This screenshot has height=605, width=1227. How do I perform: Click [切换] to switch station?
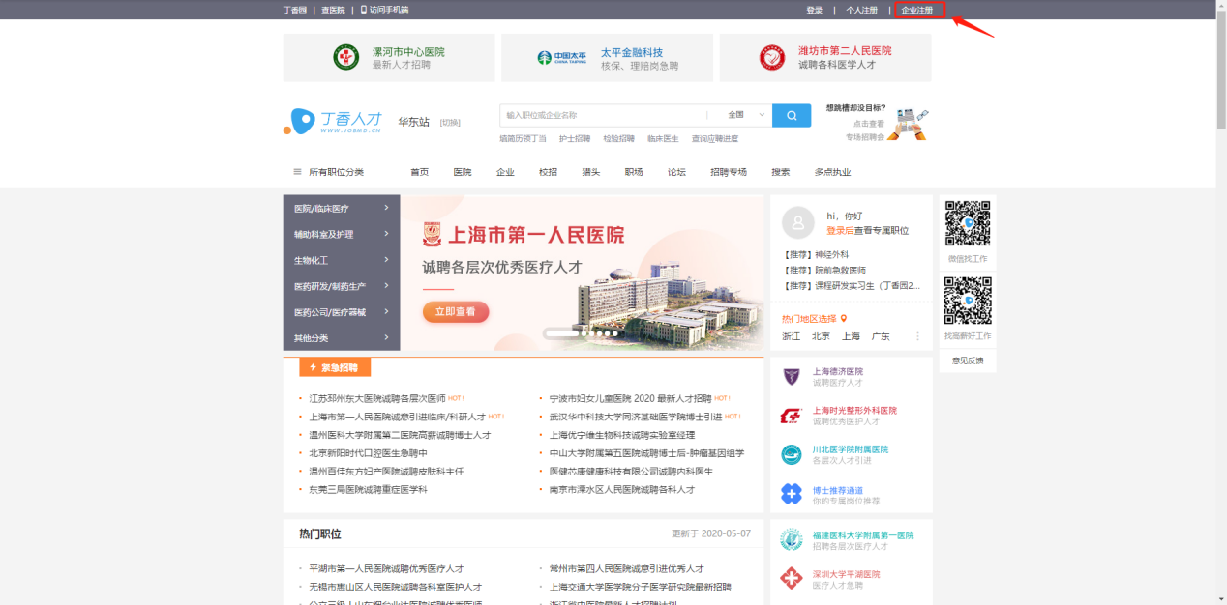point(450,123)
